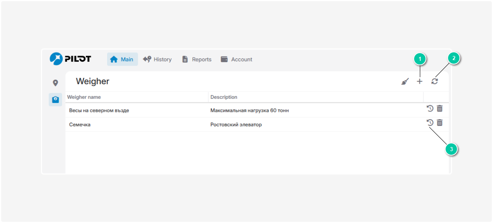493x223 pixels.
Task: Delete the Семечка weigher row
Action: [x=440, y=123]
